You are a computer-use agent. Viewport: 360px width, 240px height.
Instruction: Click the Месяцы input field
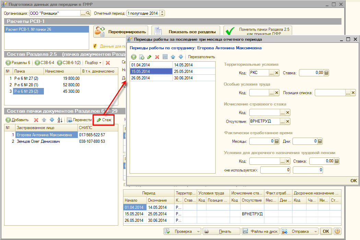[262, 141]
